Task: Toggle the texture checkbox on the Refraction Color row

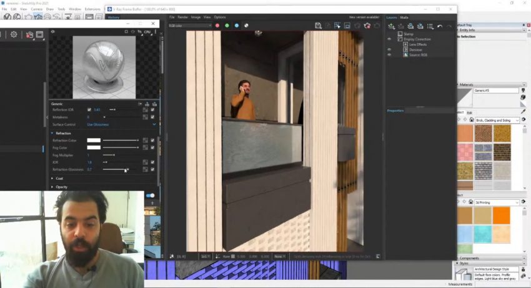Action: coord(152,141)
